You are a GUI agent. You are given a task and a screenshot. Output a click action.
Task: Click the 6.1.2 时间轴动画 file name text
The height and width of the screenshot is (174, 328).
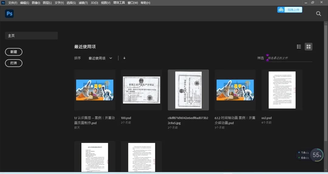click(x=235, y=120)
